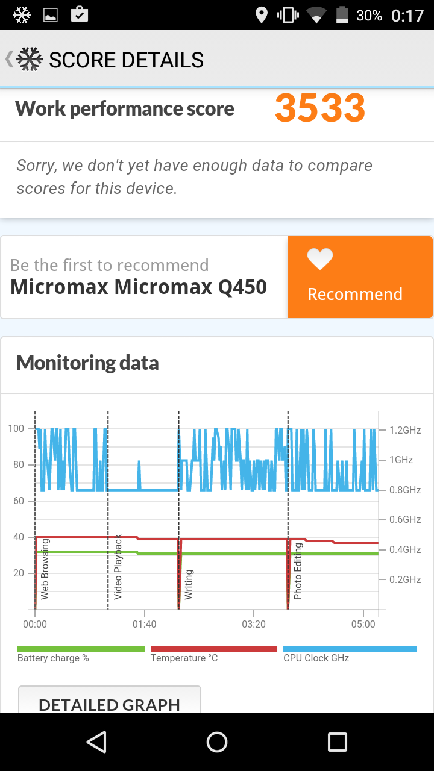Tap the Wi-Fi signal status icon
Viewport: 434px width, 771px height.
[316, 15]
